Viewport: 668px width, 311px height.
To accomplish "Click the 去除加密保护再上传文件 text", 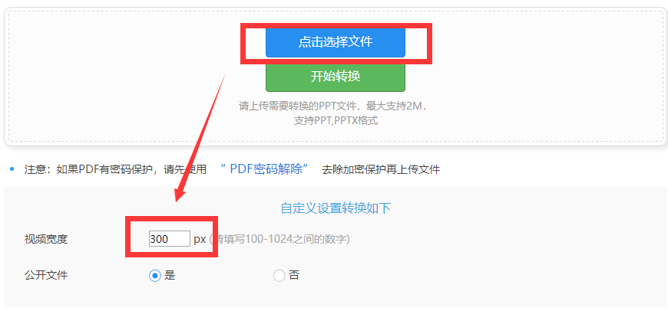I will [x=381, y=169].
